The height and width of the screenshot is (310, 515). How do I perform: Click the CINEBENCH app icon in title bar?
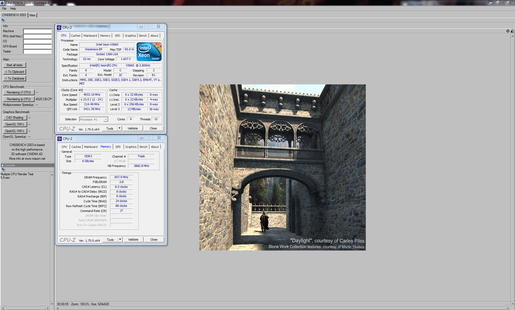2,3
